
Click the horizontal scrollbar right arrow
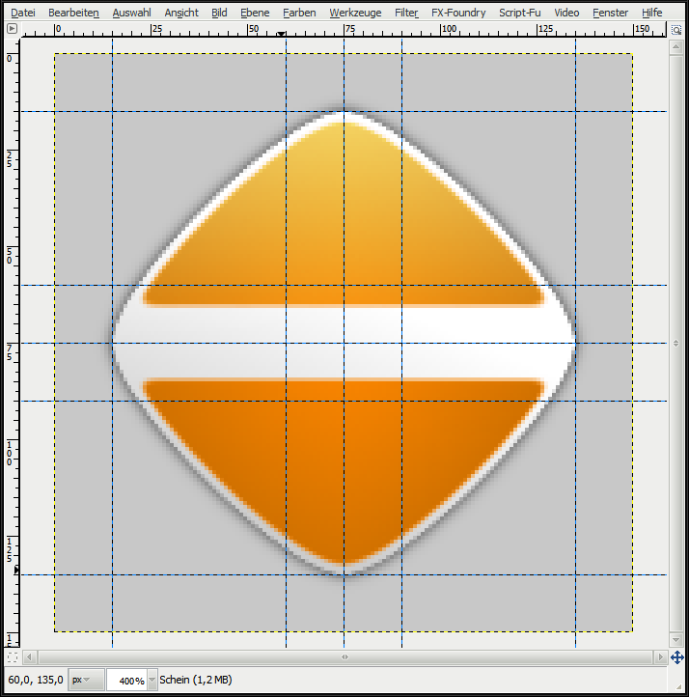[660, 657]
